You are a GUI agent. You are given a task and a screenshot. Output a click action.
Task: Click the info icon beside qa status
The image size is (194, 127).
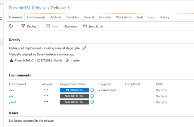pyautogui.click(x=92, y=96)
